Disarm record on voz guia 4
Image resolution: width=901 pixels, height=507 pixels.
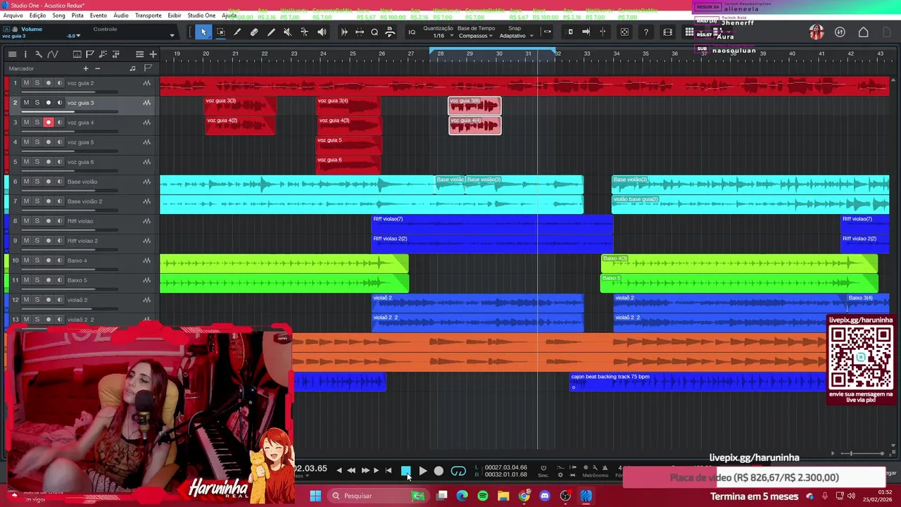click(x=49, y=123)
